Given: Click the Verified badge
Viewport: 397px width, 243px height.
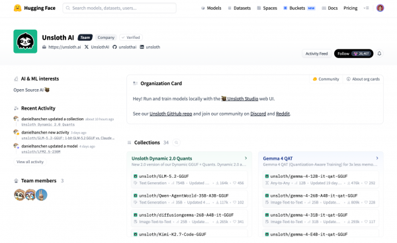Looking at the screenshot, I should 131,38.
